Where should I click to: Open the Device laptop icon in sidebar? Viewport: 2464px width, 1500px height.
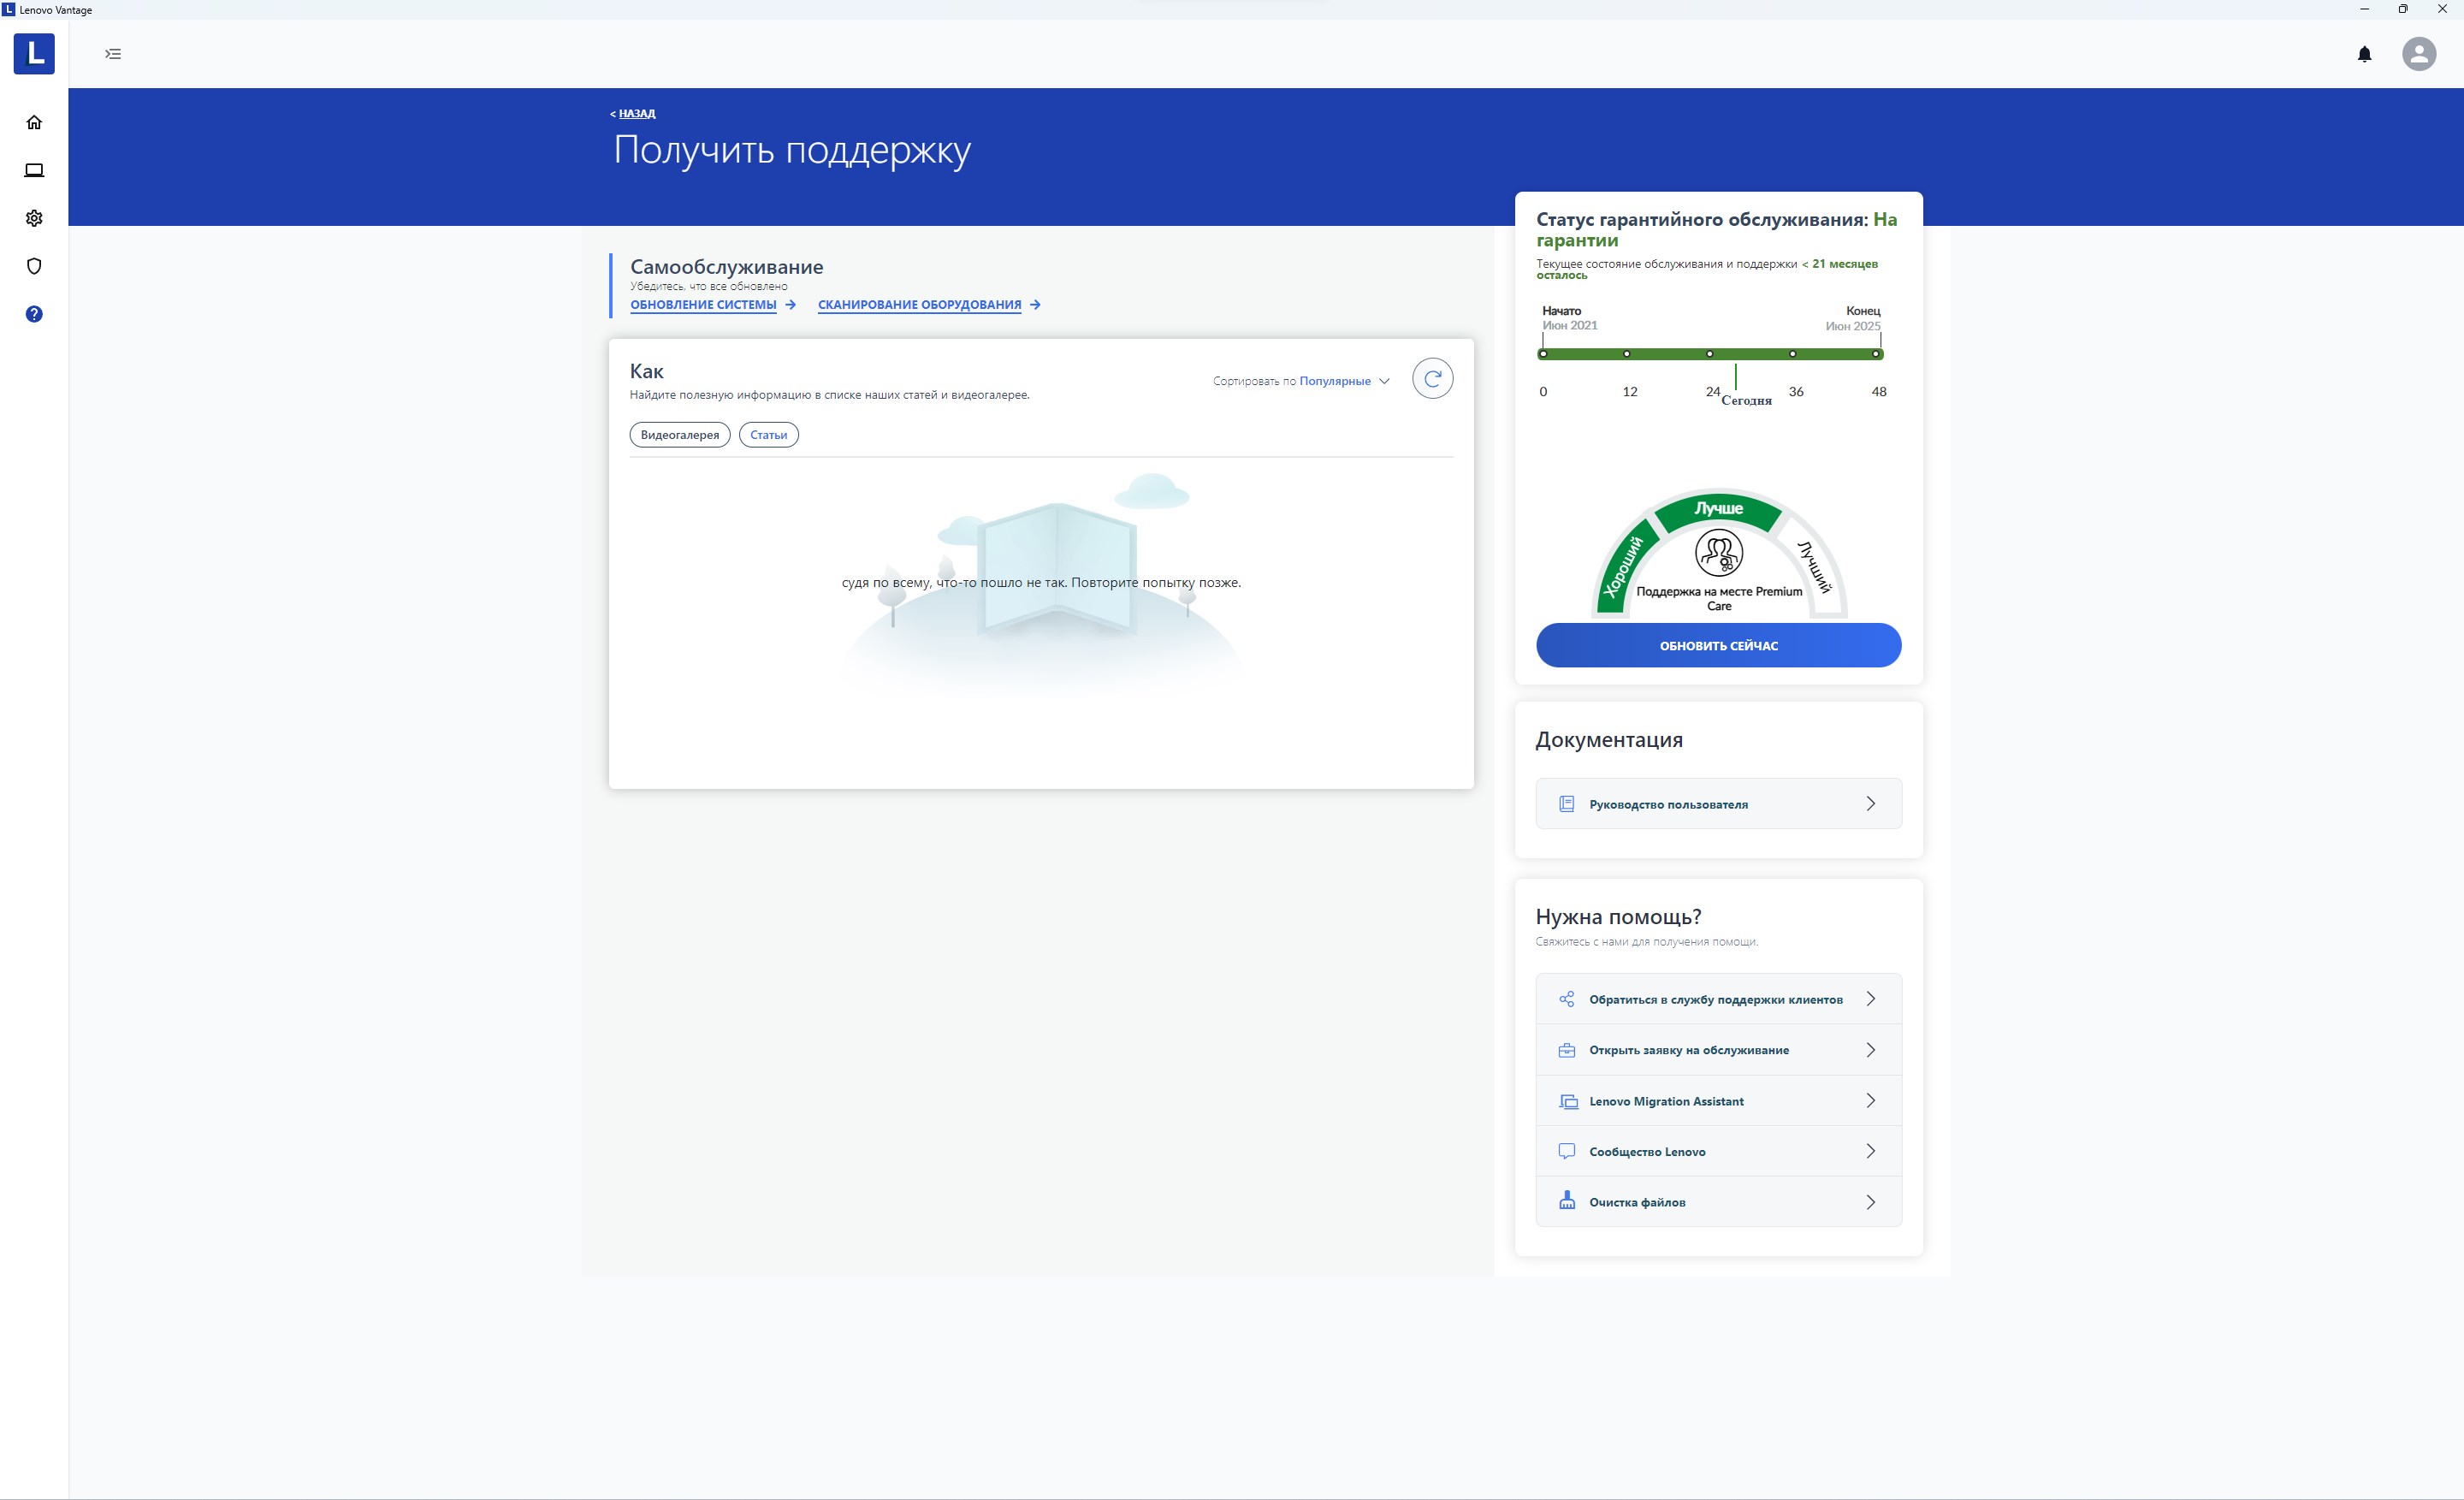tap(34, 170)
